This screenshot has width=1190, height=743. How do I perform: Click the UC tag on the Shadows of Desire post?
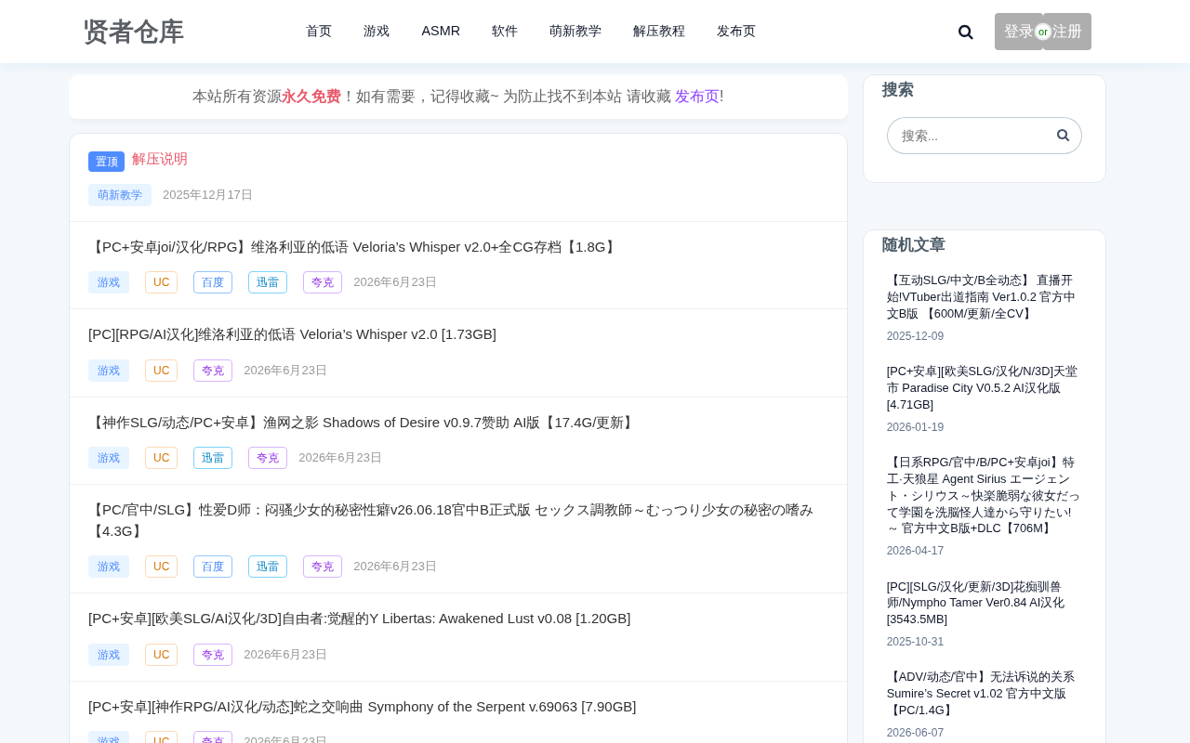click(161, 458)
